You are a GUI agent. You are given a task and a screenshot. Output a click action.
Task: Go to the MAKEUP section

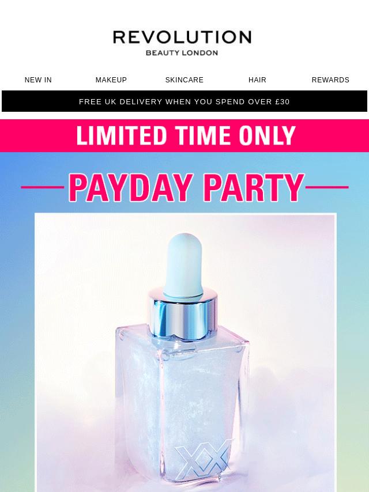pyautogui.click(x=111, y=80)
